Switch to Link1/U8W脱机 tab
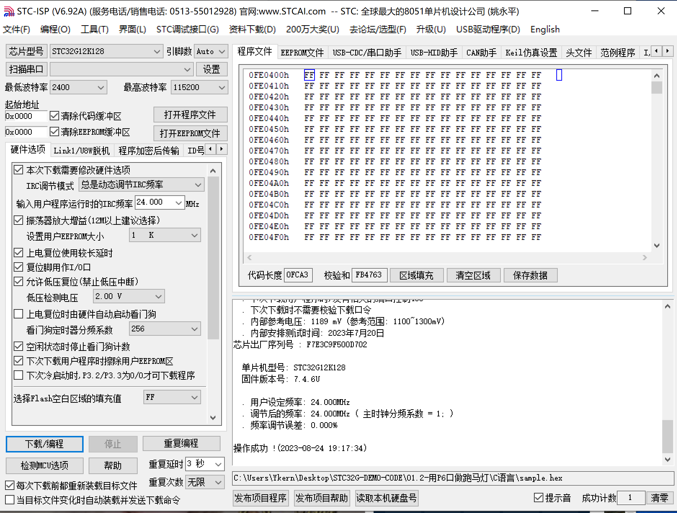Screen dimensions: 677x513 tap(81, 151)
